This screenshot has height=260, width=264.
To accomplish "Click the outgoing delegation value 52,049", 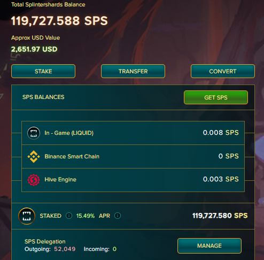I will [65, 249].
